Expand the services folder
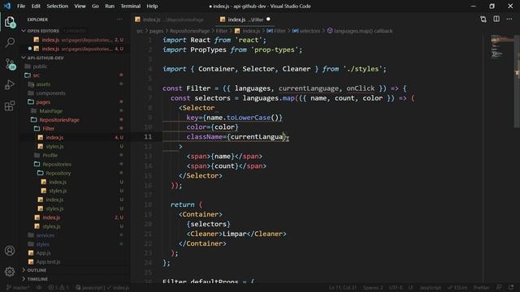Viewport: 520px width, 292px height. click(x=45, y=235)
